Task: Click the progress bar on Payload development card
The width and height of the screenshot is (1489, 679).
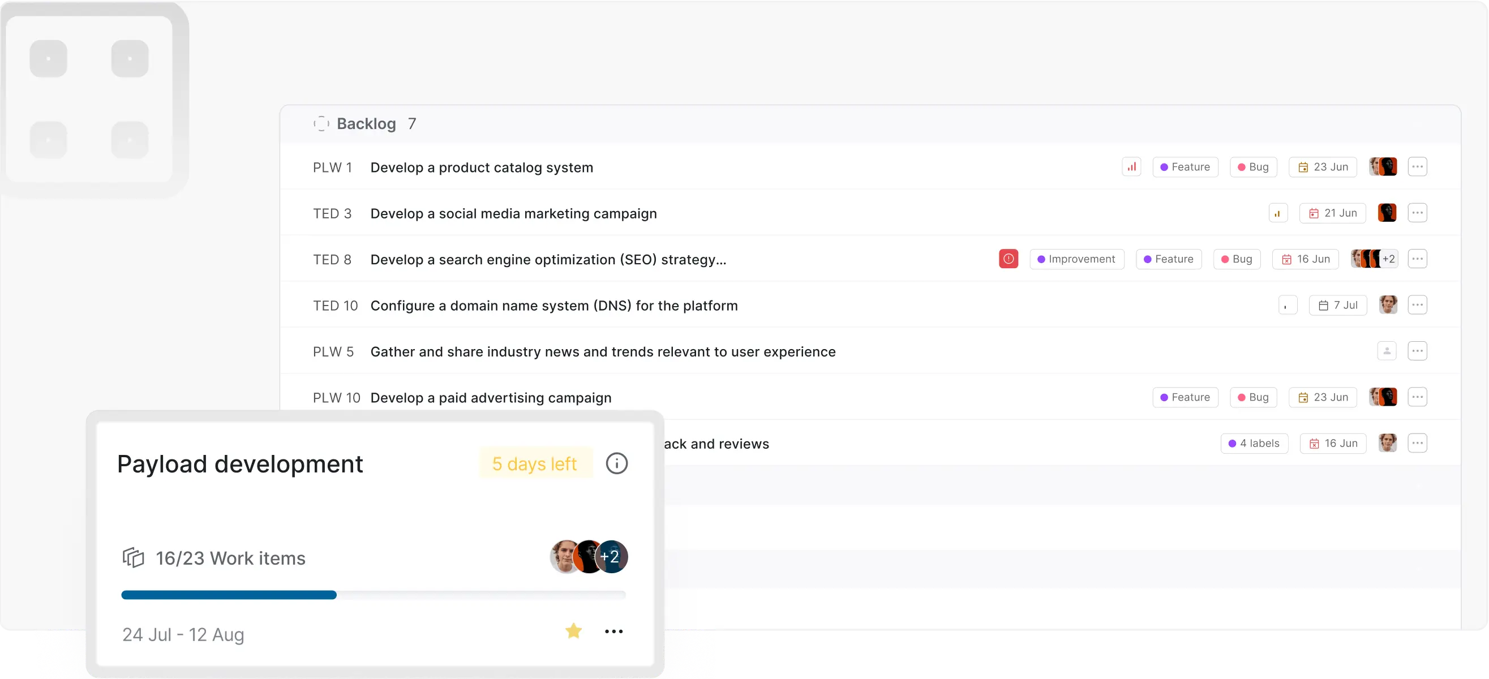Action: 373,595
